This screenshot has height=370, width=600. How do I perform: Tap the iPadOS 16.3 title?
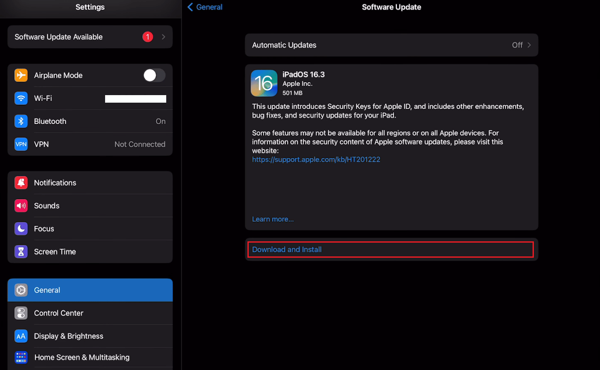(x=304, y=75)
